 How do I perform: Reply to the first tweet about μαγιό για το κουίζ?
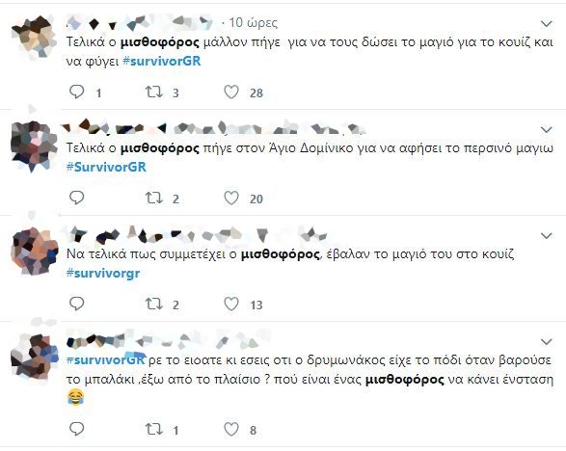(76, 92)
